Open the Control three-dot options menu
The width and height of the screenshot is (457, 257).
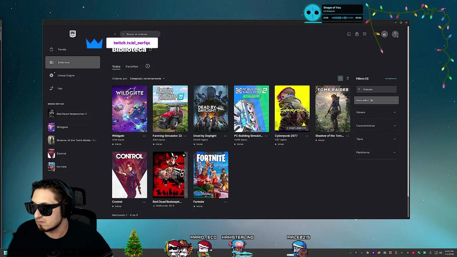point(144,202)
